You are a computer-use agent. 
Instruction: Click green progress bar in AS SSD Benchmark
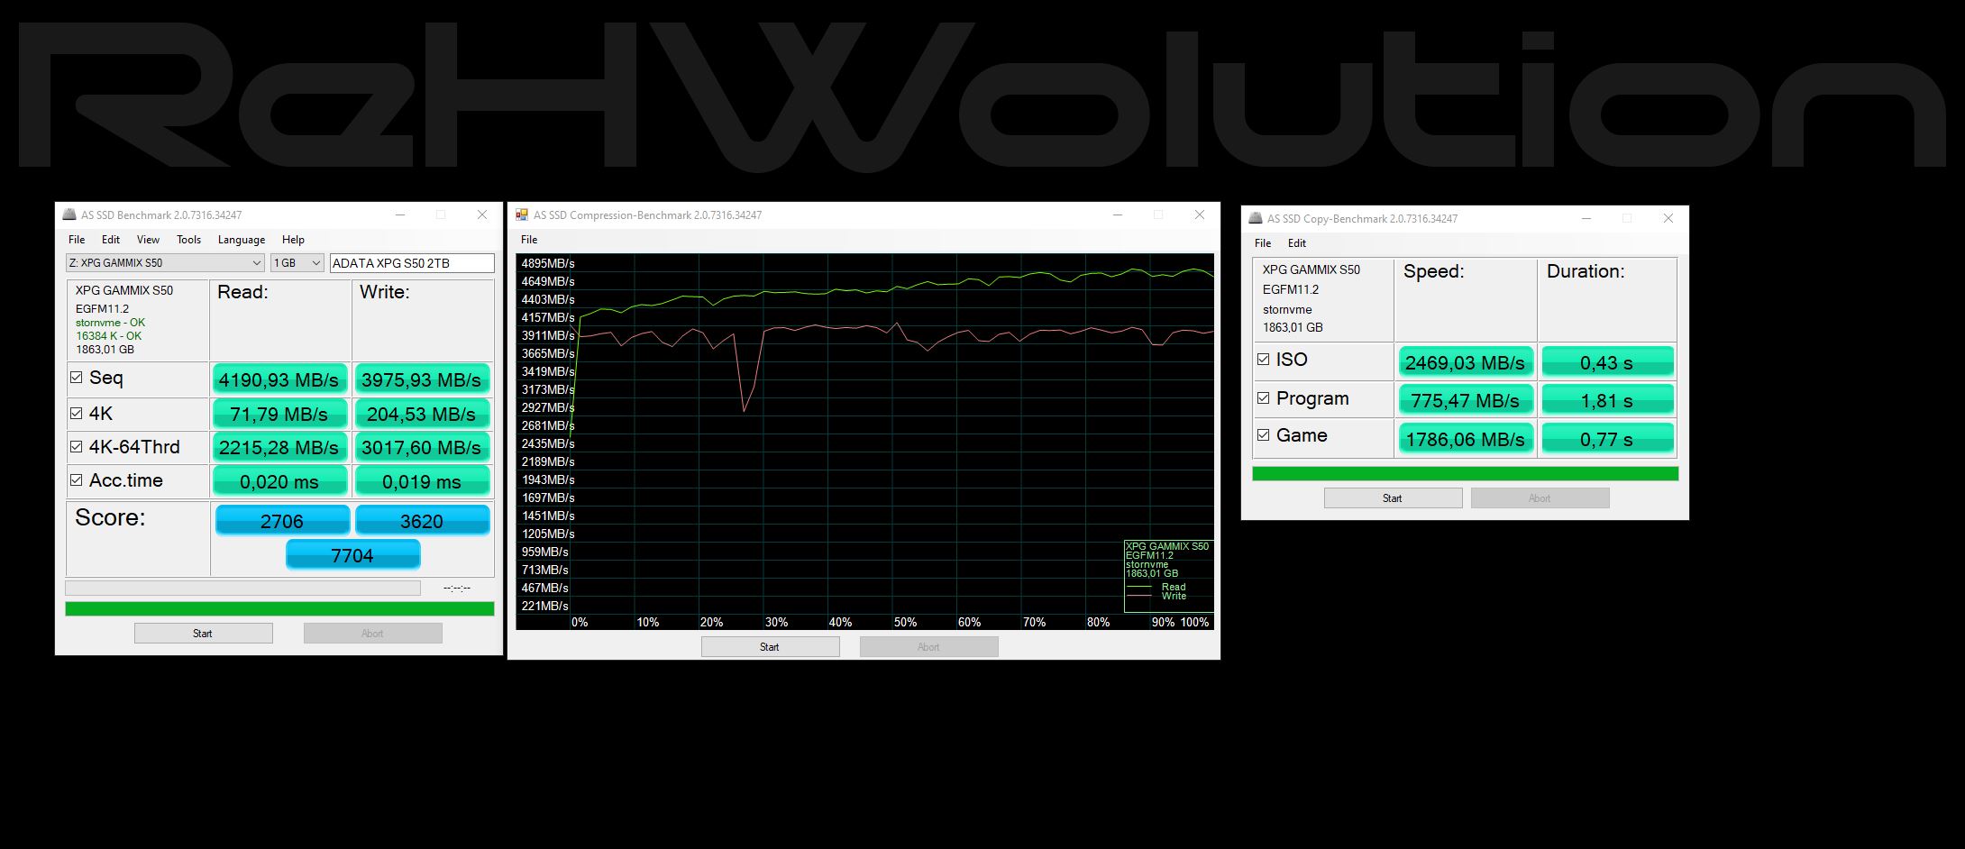point(279,609)
